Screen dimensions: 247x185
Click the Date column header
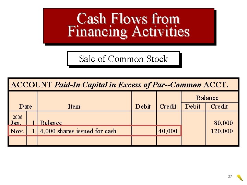pyautogui.click(x=25, y=107)
